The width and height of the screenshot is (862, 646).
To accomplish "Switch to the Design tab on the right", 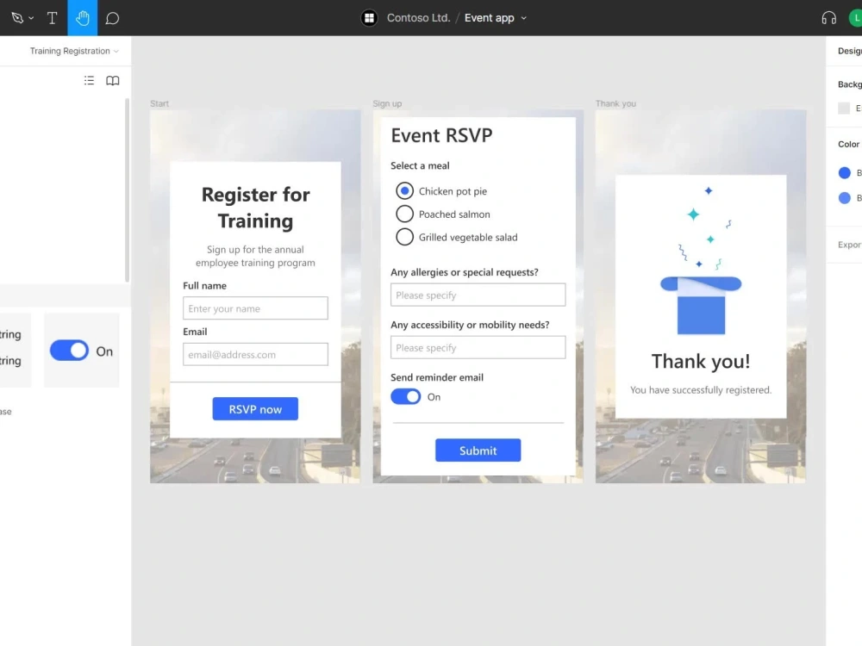I will (848, 51).
